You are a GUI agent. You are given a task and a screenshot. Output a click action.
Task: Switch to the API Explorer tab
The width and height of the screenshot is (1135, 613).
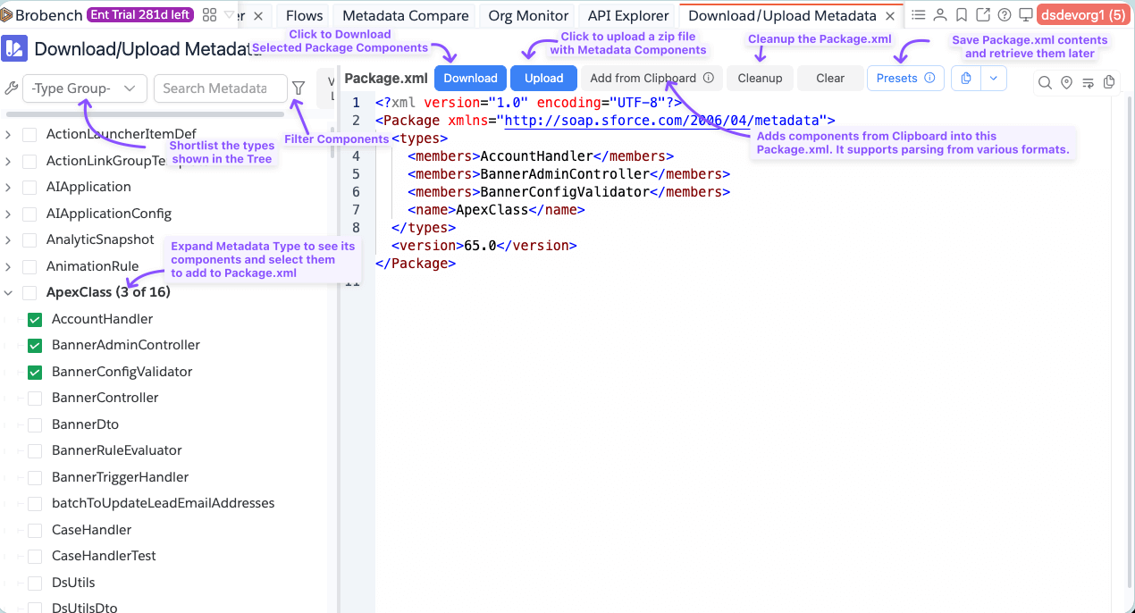tap(628, 15)
